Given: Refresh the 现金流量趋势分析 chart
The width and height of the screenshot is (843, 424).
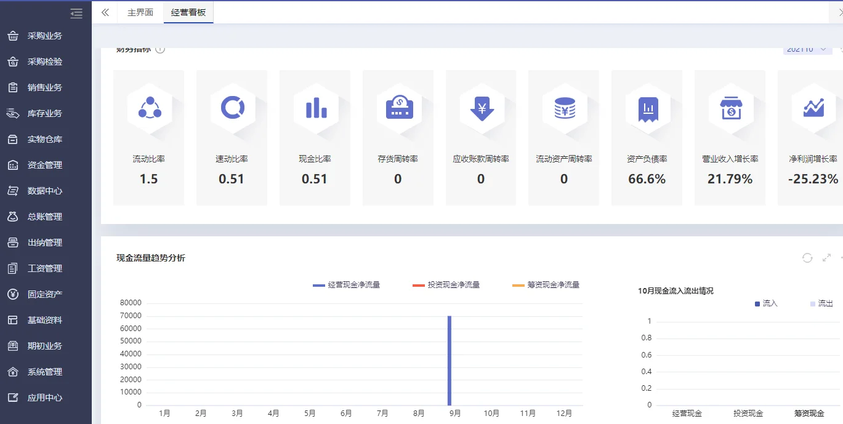Looking at the screenshot, I should pyautogui.click(x=807, y=258).
